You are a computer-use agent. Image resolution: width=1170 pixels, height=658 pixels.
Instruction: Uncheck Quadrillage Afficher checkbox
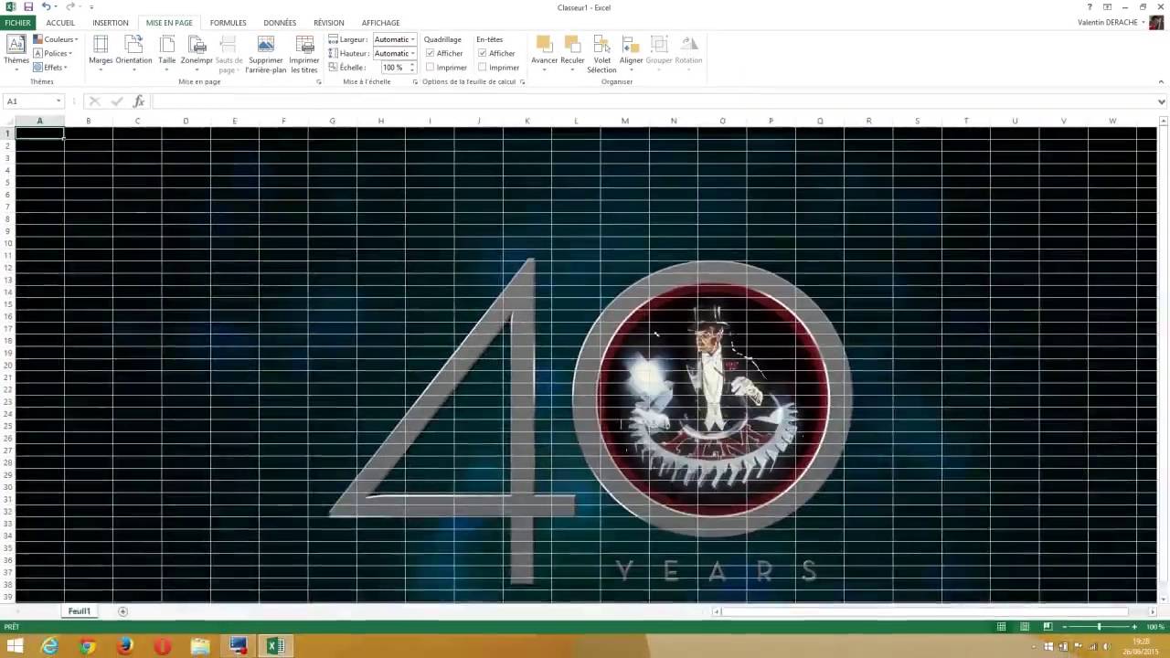pyautogui.click(x=430, y=53)
